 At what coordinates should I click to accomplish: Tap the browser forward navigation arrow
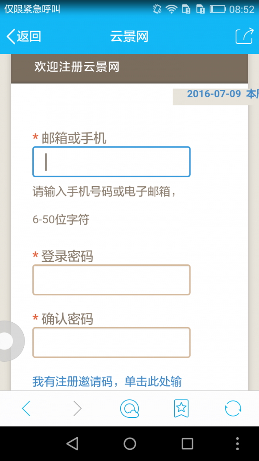click(78, 408)
